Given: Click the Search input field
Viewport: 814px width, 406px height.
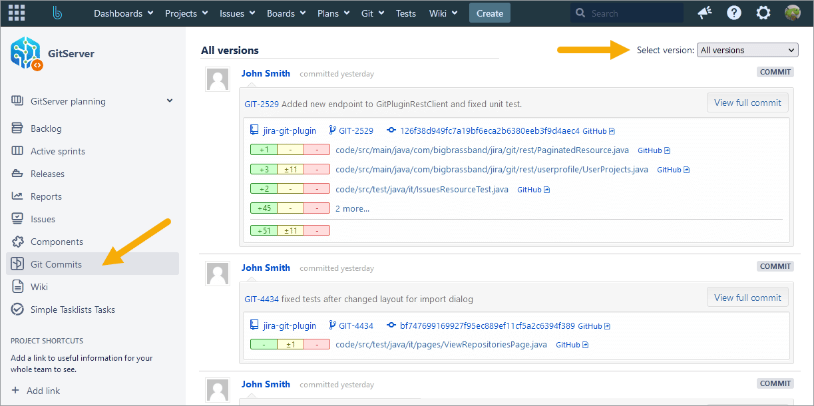Looking at the screenshot, I should pos(632,13).
